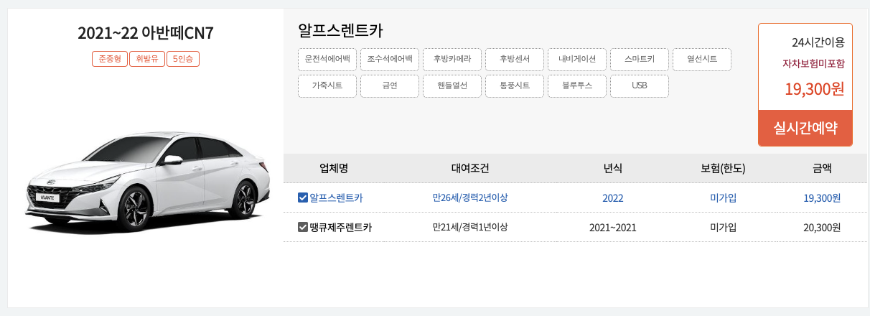Select the 후방카메라 option tag

click(x=452, y=59)
